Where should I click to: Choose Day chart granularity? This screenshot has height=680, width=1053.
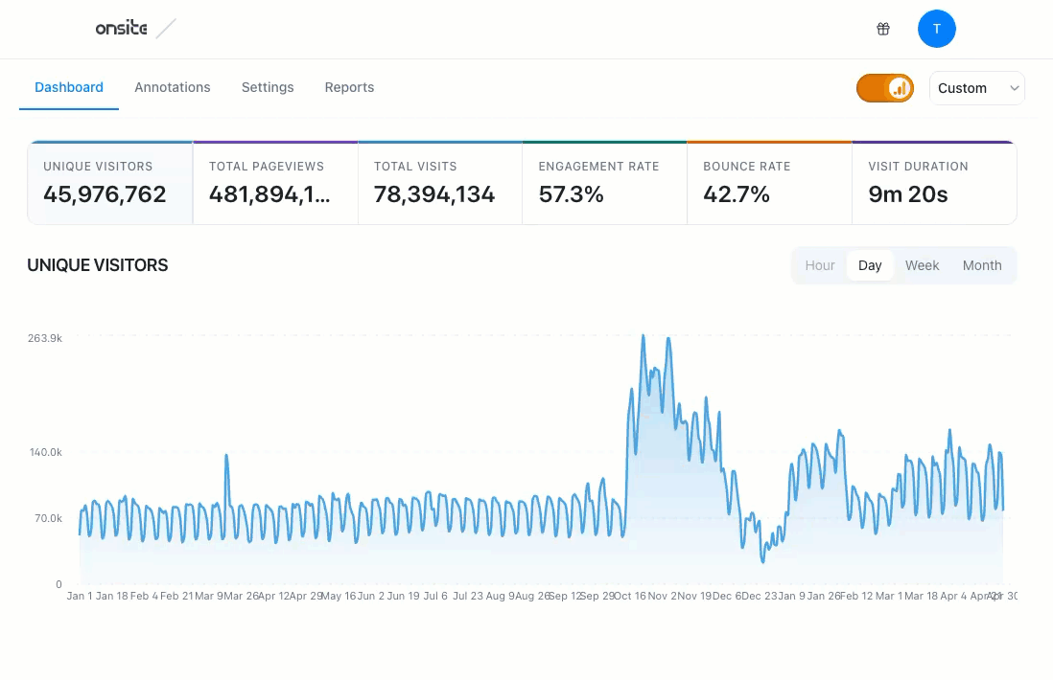(x=870, y=265)
